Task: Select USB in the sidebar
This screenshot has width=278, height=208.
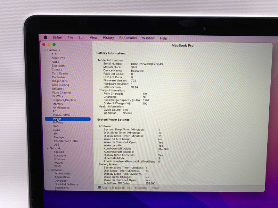Action: tap(56, 145)
